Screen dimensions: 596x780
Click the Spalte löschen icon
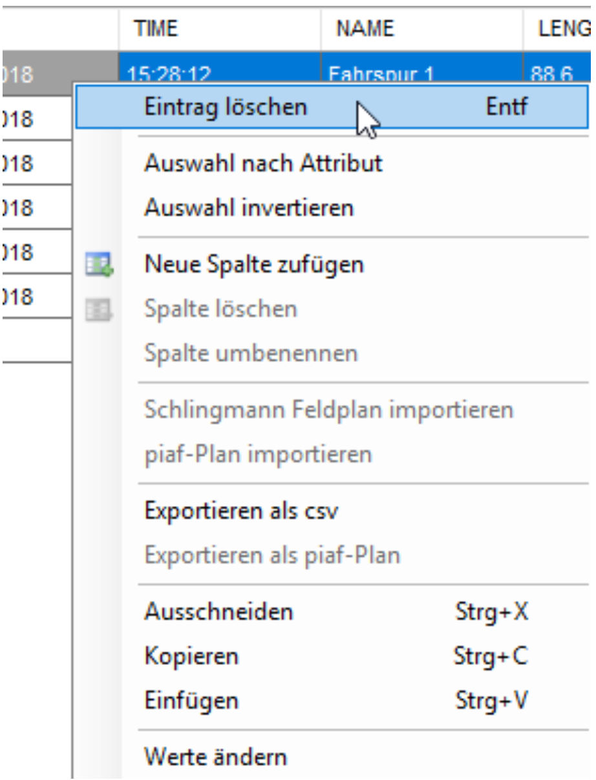tap(100, 309)
